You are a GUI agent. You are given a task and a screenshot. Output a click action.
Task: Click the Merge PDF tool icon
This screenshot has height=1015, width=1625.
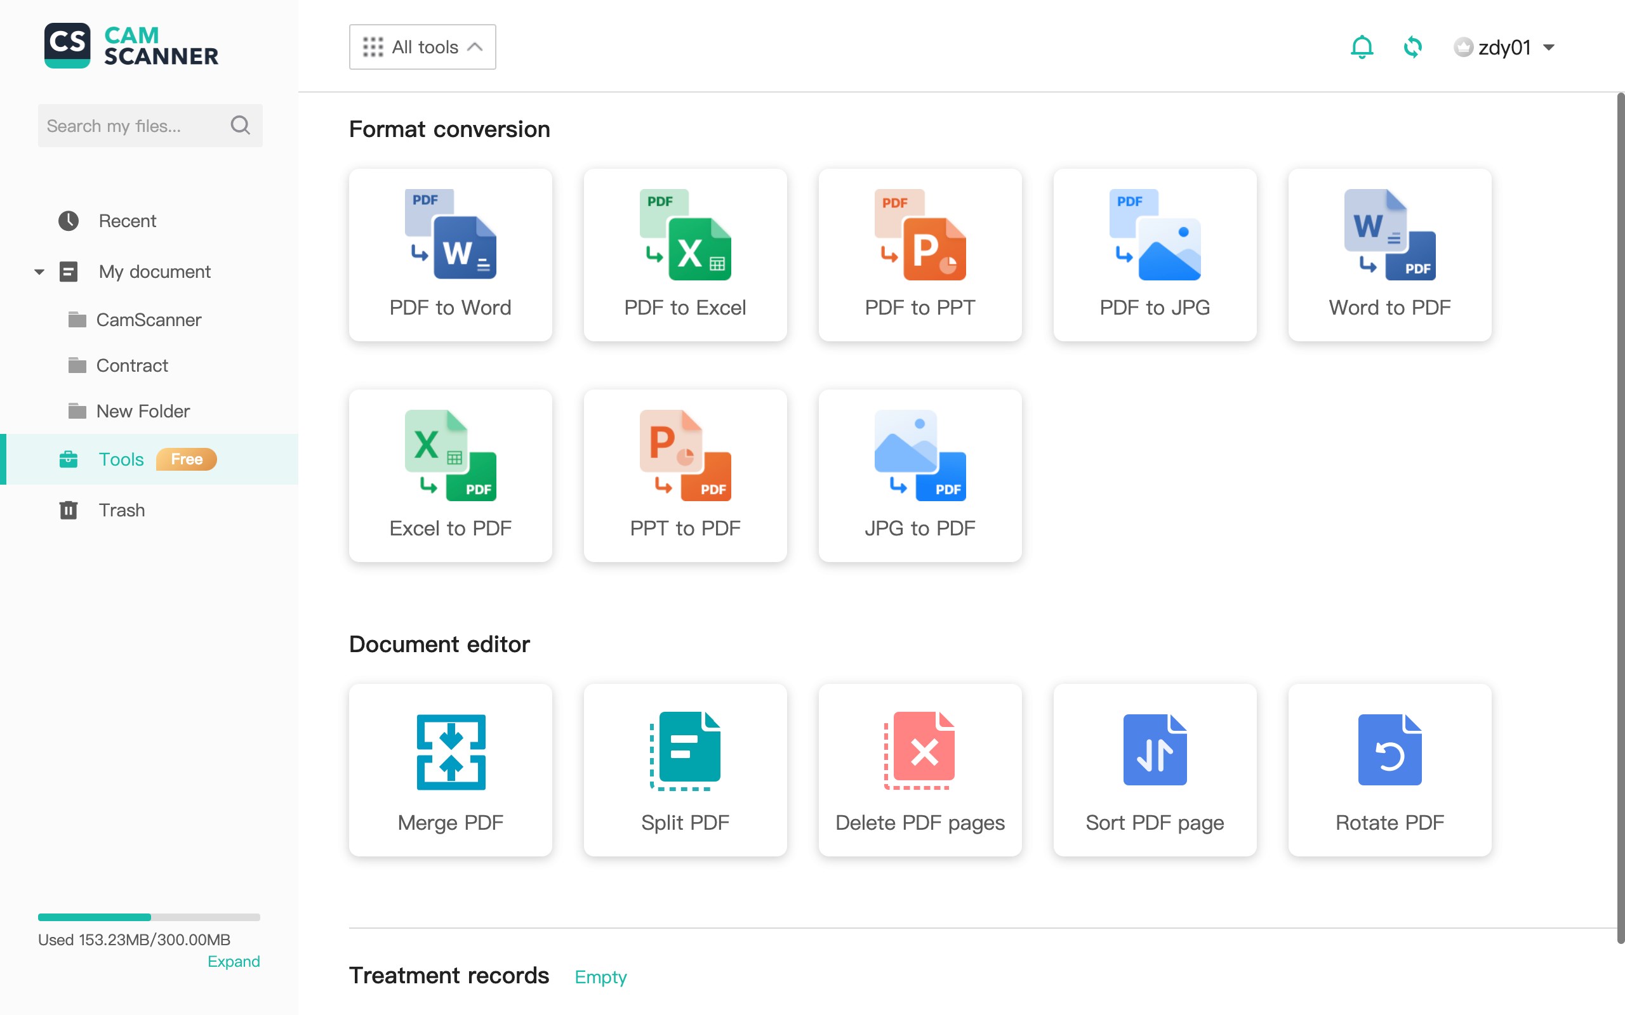[x=451, y=752]
